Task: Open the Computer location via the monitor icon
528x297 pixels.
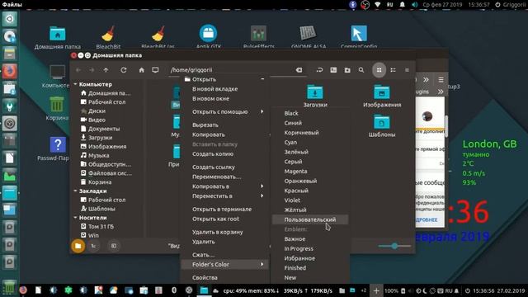Action: click(155, 70)
